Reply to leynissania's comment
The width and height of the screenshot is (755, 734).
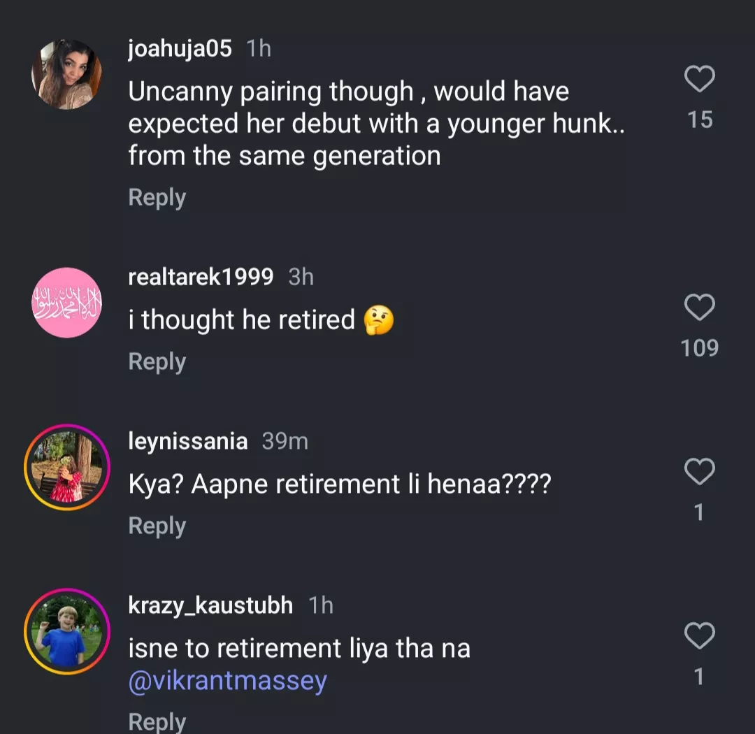tap(157, 526)
